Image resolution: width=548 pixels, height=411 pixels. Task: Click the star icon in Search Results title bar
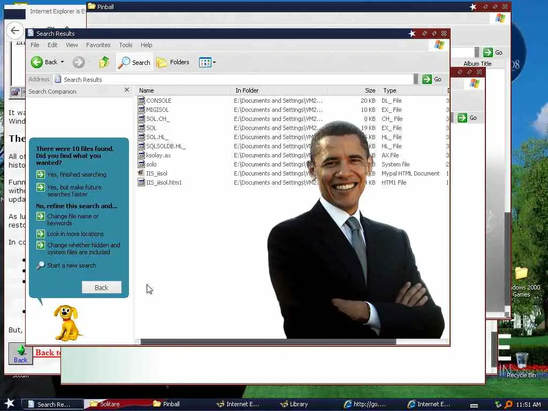pyautogui.click(x=412, y=34)
